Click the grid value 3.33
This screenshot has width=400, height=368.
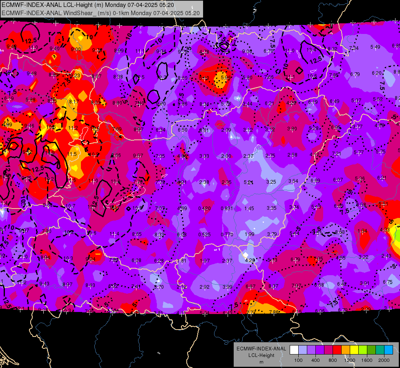(x=204, y=156)
